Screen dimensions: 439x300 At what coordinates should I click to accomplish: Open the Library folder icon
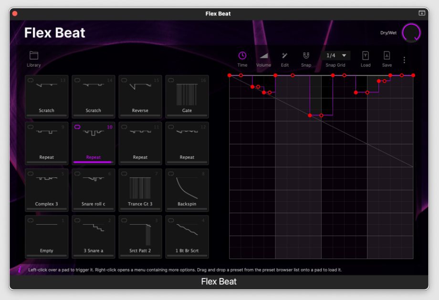34,55
